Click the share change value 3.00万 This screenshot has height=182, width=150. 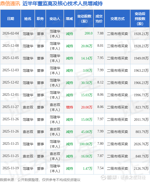click(x=87, y=70)
